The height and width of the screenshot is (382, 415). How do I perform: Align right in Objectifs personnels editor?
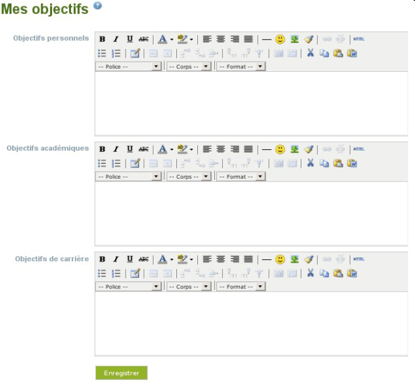coord(235,39)
